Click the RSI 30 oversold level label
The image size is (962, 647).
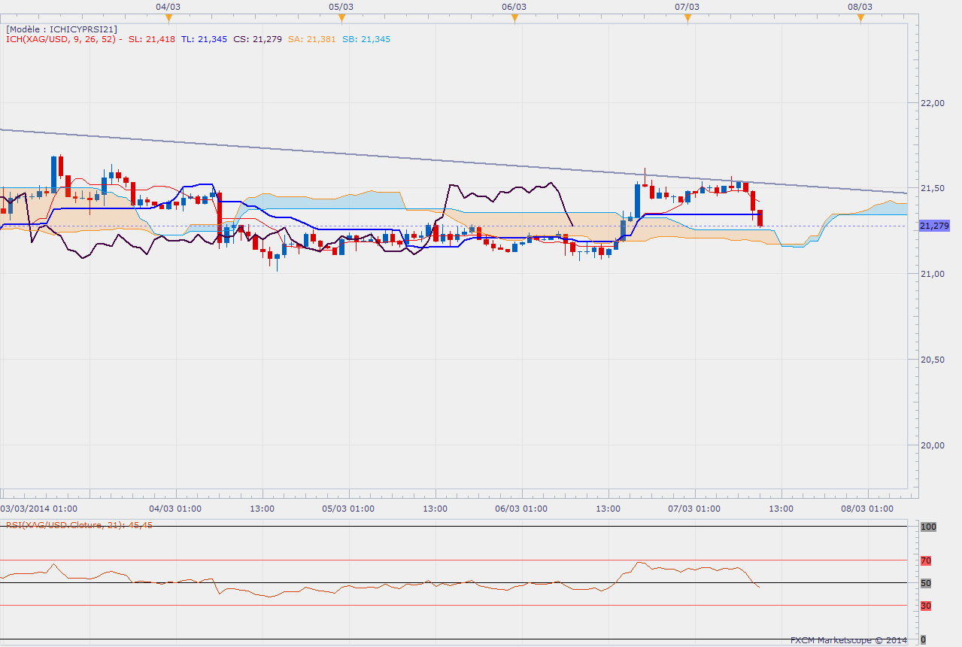pos(926,606)
